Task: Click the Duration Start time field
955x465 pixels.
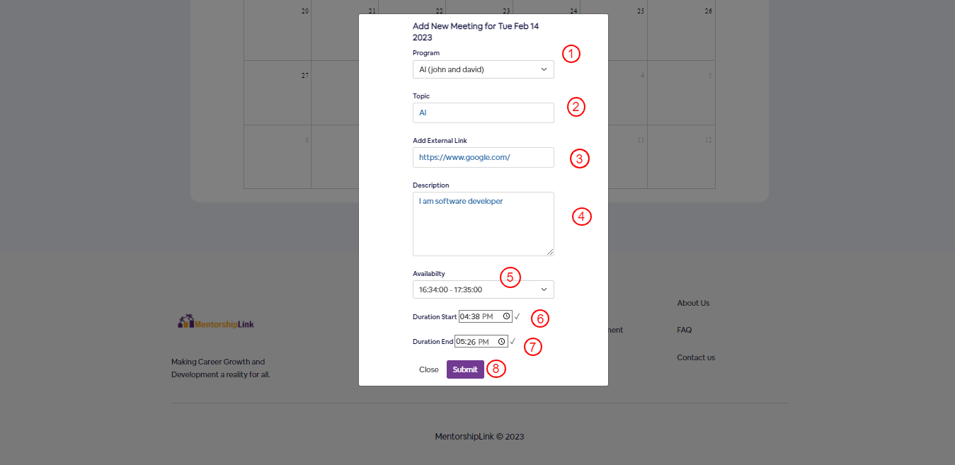Action: (x=485, y=316)
